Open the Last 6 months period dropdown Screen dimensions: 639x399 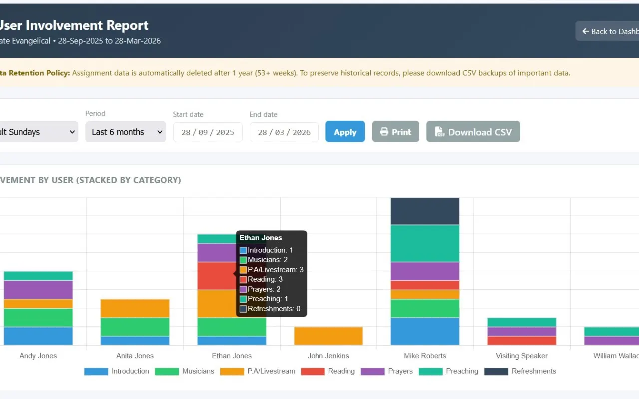coord(126,132)
